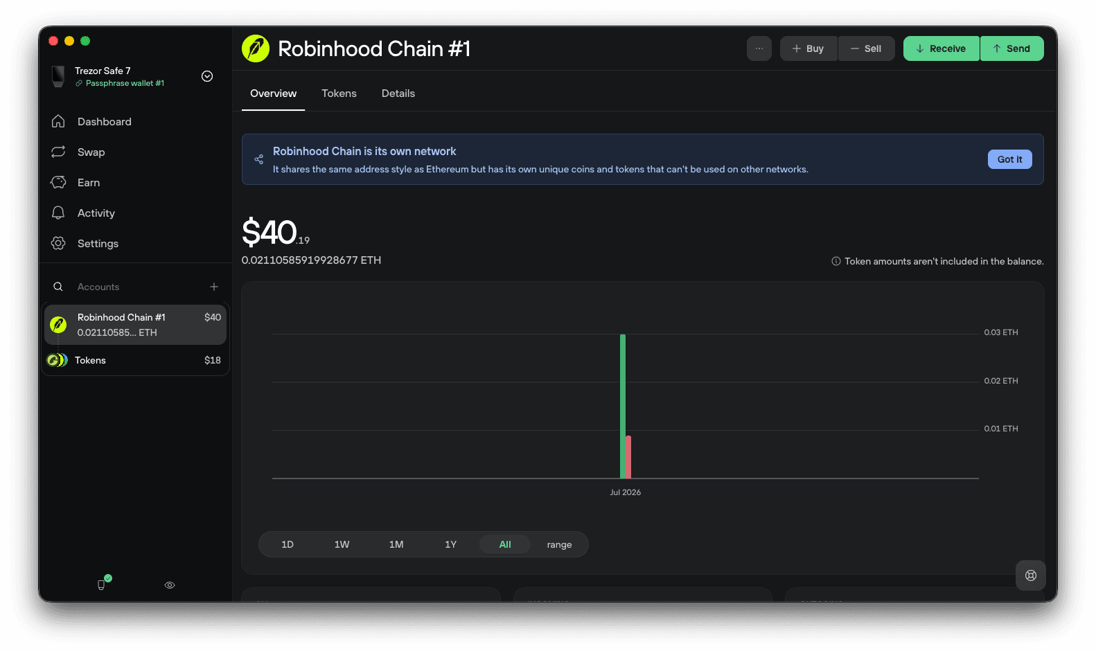This screenshot has height=653, width=1096.
Task: Open the Dashboard page
Action: [104, 122]
